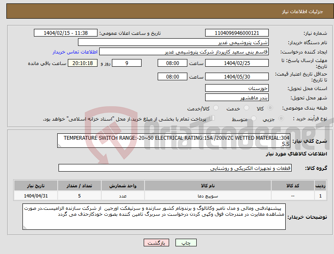Click the چاپ (print) button
The width and height of the screenshot is (334, 254).
tap(186, 243)
